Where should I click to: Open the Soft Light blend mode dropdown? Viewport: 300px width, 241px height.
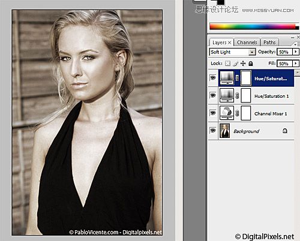[252, 52]
